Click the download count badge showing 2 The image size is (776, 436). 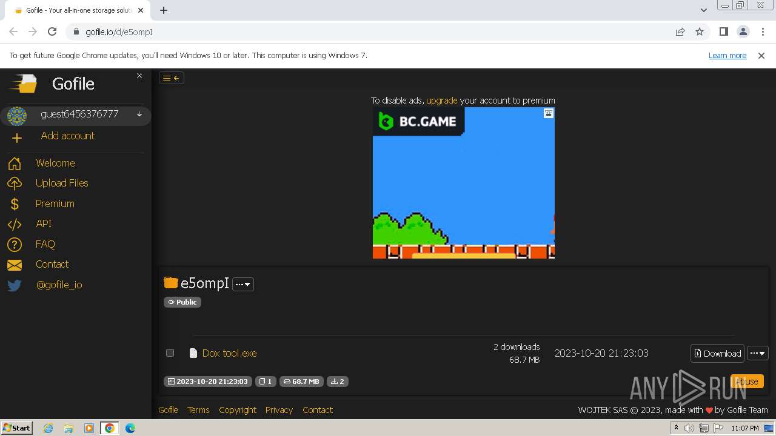tap(338, 381)
